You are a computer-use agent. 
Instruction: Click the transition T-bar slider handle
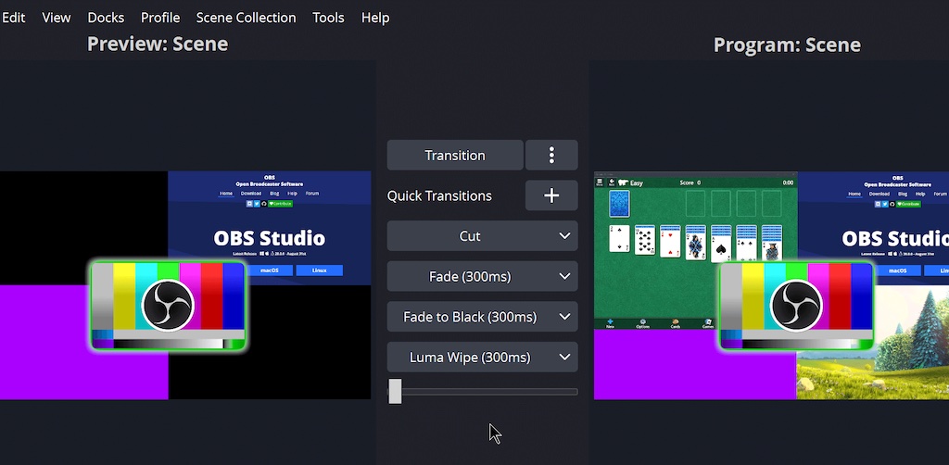coord(396,391)
